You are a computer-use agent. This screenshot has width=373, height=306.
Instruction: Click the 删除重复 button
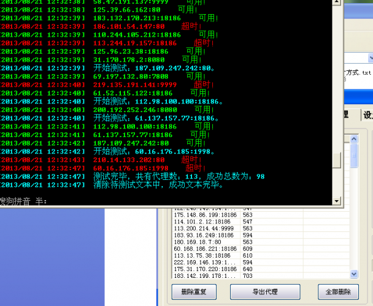tap(194, 292)
